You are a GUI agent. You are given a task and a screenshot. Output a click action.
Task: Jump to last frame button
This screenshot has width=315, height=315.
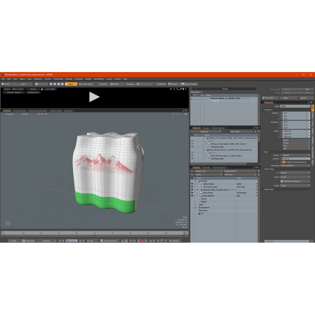point(84,241)
